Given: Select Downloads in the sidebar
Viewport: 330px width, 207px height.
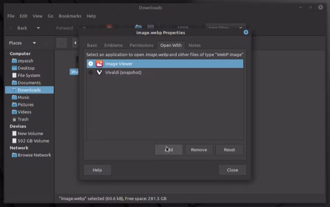Looking at the screenshot, I should pyautogui.click(x=29, y=90).
